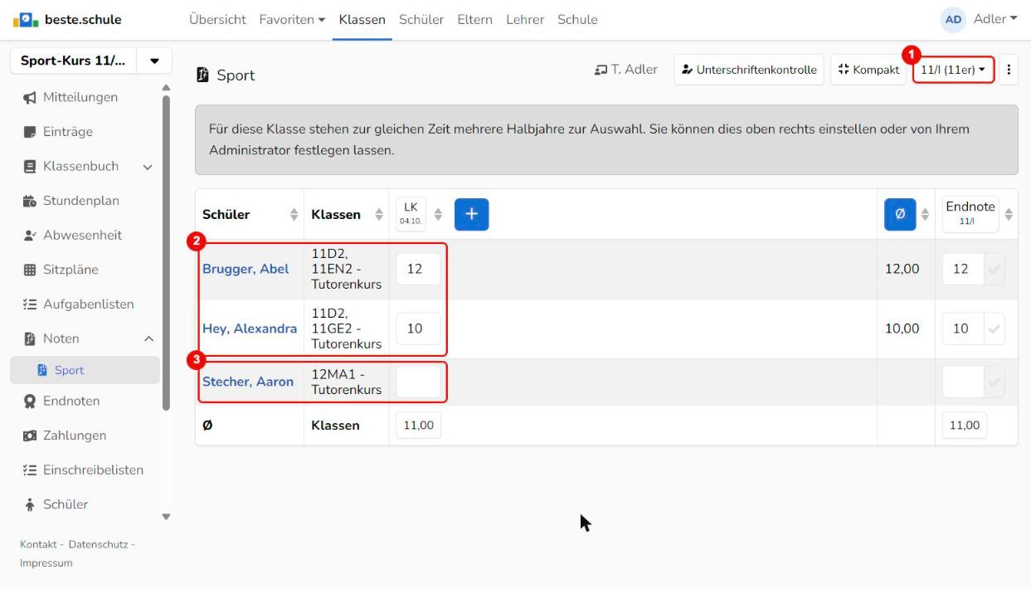
Task: Edit Hey's Endnote field 10
Action: point(963,329)
